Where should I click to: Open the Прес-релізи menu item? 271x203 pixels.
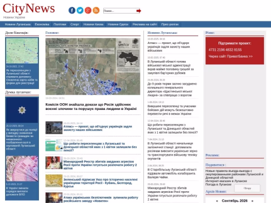coord(170,24)
